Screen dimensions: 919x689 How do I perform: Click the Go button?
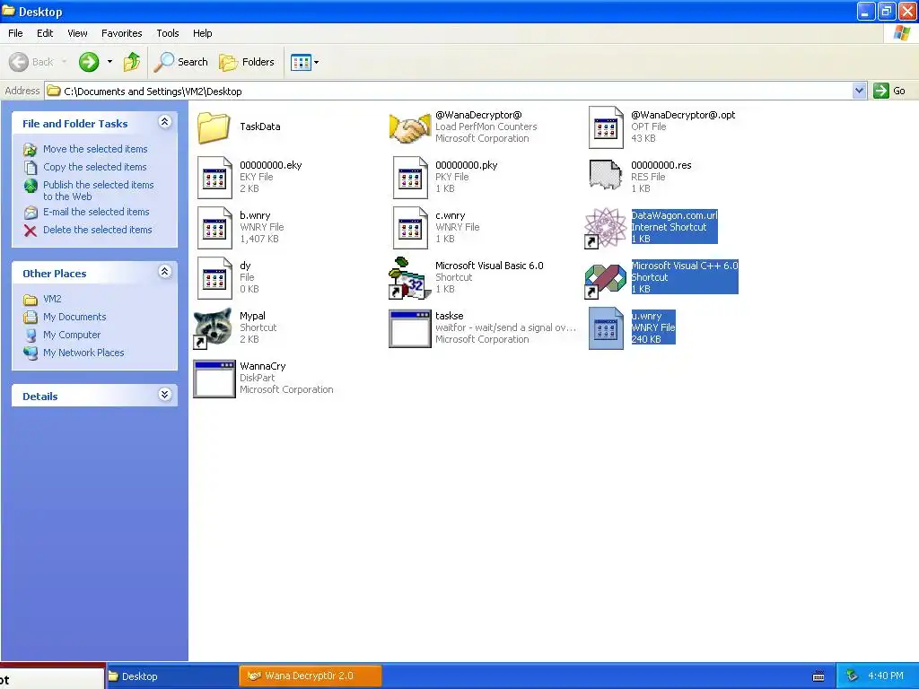point(889,91)
